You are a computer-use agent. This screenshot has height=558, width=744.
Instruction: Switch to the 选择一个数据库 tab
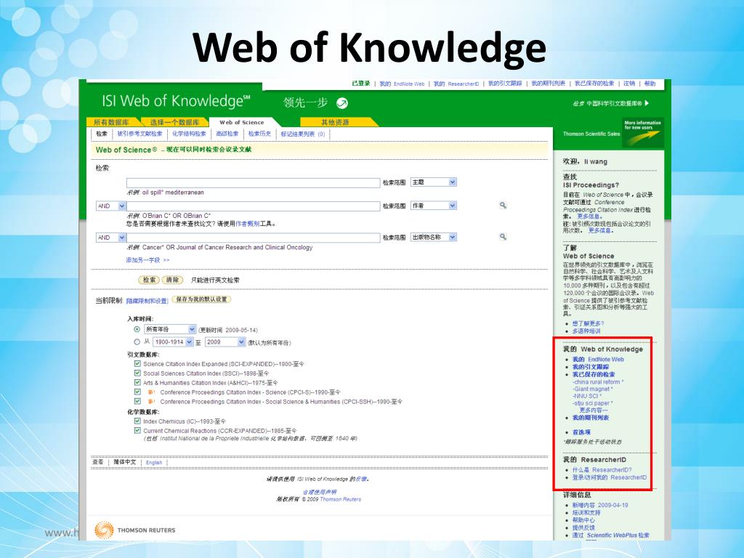[x=174, y=122]
